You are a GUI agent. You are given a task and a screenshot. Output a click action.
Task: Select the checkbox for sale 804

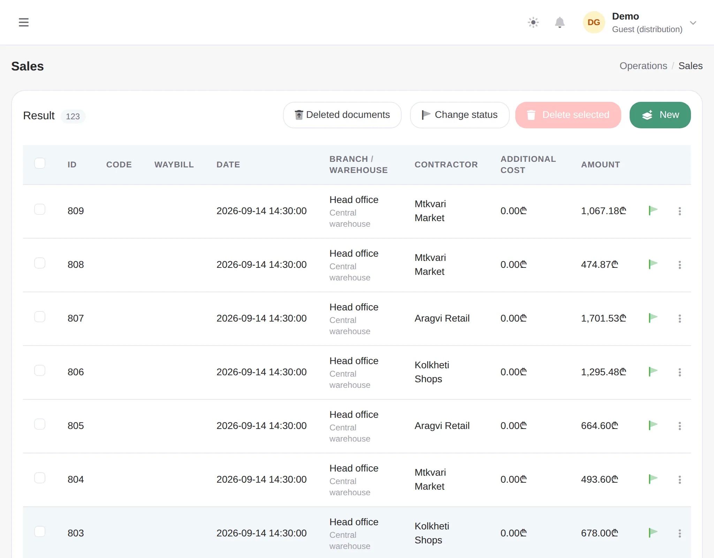click(x=40, y=478)
